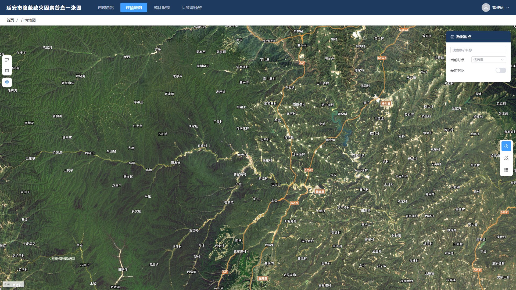Click the 寺仙镇 town label
This screenshot has width=516, height=290.
(x=290, y=87)
